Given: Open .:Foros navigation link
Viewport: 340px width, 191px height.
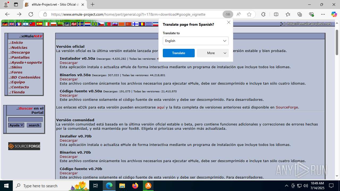Looking at the screenshot, I should pos(15,72).
